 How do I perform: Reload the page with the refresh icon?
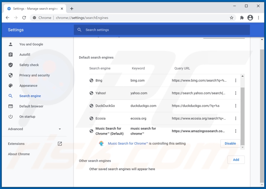24,17
